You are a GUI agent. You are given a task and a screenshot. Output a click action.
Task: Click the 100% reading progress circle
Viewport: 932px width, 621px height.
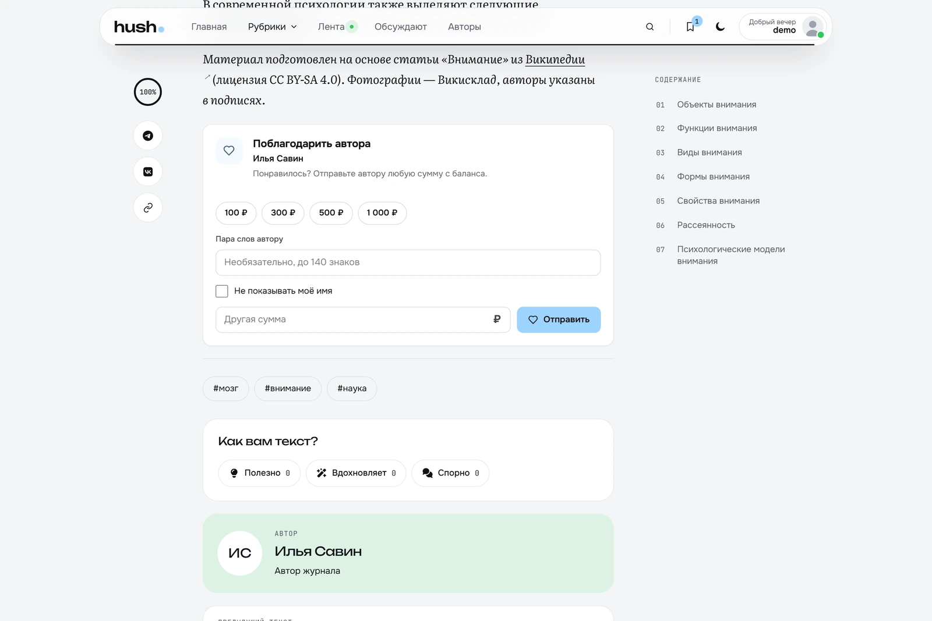click(148, 92)
